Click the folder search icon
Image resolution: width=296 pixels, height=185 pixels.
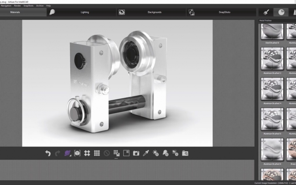coord(185,153)
